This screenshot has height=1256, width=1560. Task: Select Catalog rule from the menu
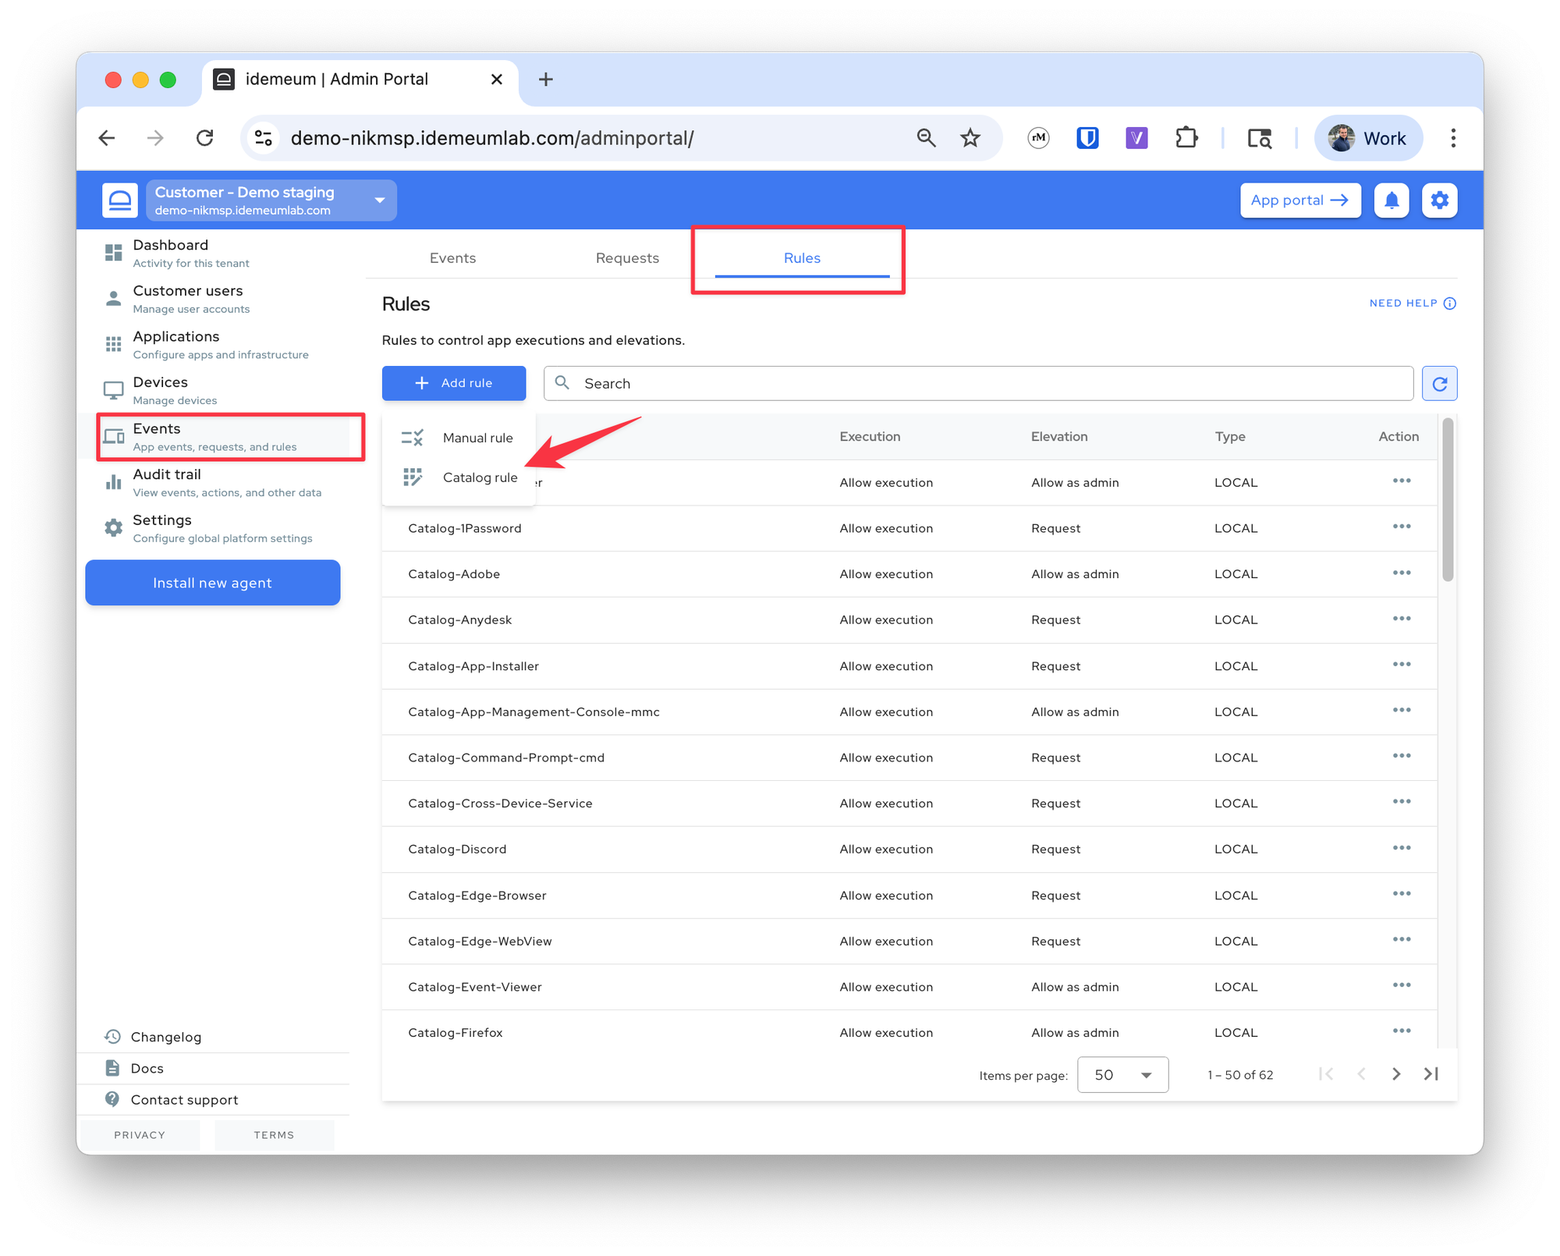click(459, 477)
